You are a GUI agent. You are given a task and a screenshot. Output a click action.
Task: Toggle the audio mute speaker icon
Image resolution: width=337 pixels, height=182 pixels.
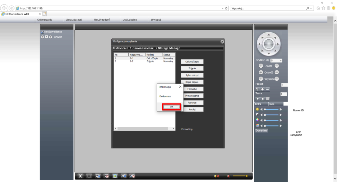(217, 176)
